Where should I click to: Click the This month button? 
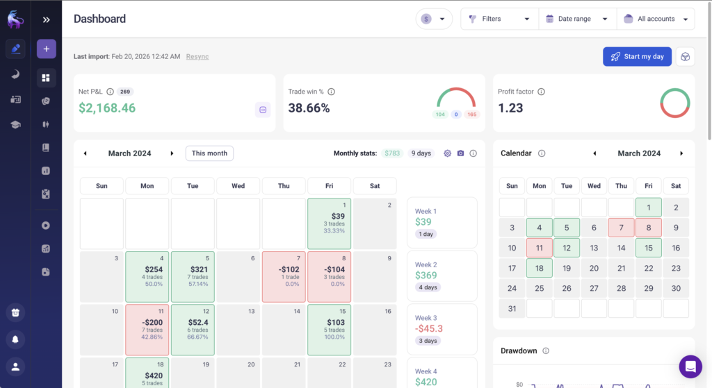[209, 153]
